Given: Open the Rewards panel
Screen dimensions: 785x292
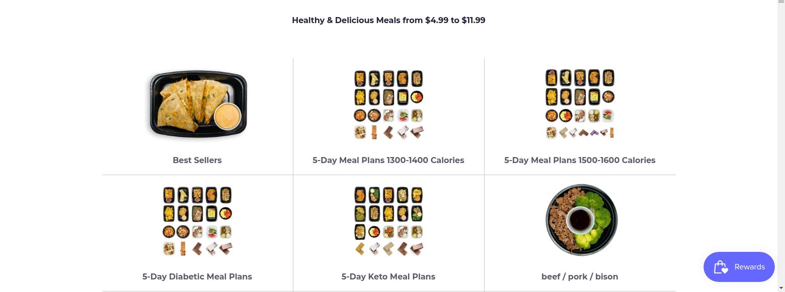Looking at the screenshot, I should tap(739, 267).
